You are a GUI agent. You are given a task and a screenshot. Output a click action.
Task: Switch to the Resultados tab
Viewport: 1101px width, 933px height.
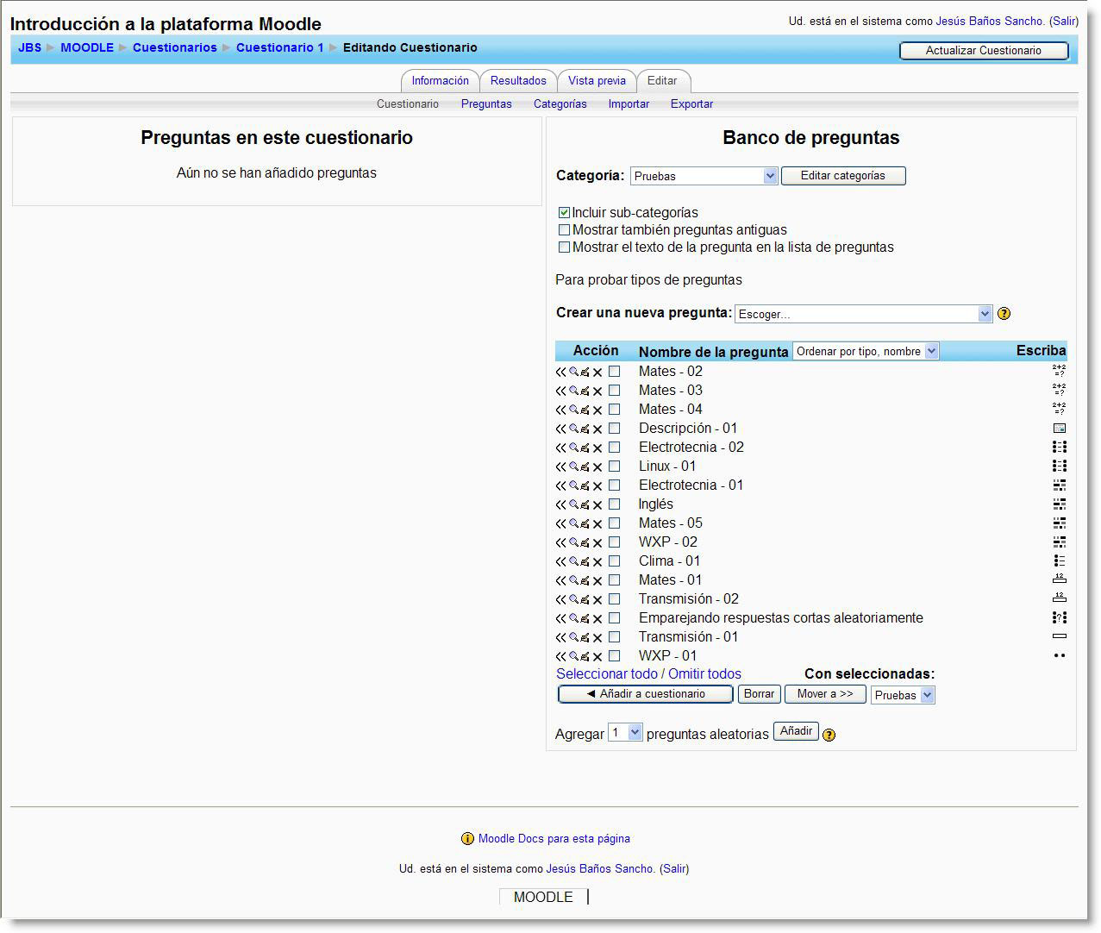coord(518,81)
